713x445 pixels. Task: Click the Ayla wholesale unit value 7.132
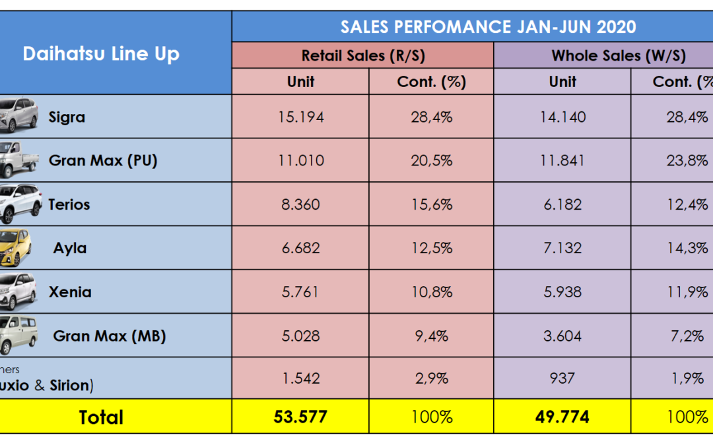click(562, 248)
